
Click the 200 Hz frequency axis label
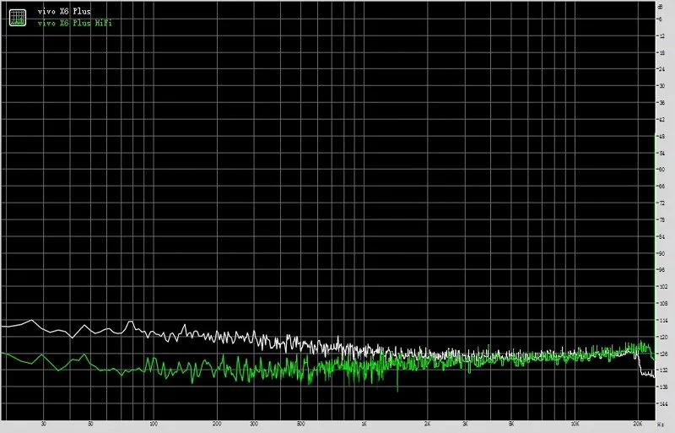pos(217,424)
